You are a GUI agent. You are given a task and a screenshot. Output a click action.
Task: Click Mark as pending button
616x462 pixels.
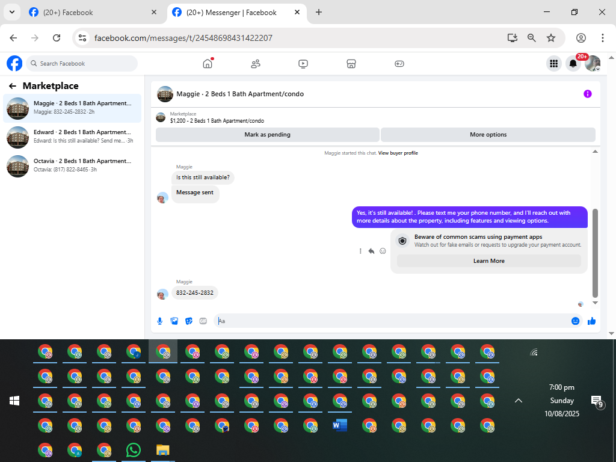[x=268, y=134]
